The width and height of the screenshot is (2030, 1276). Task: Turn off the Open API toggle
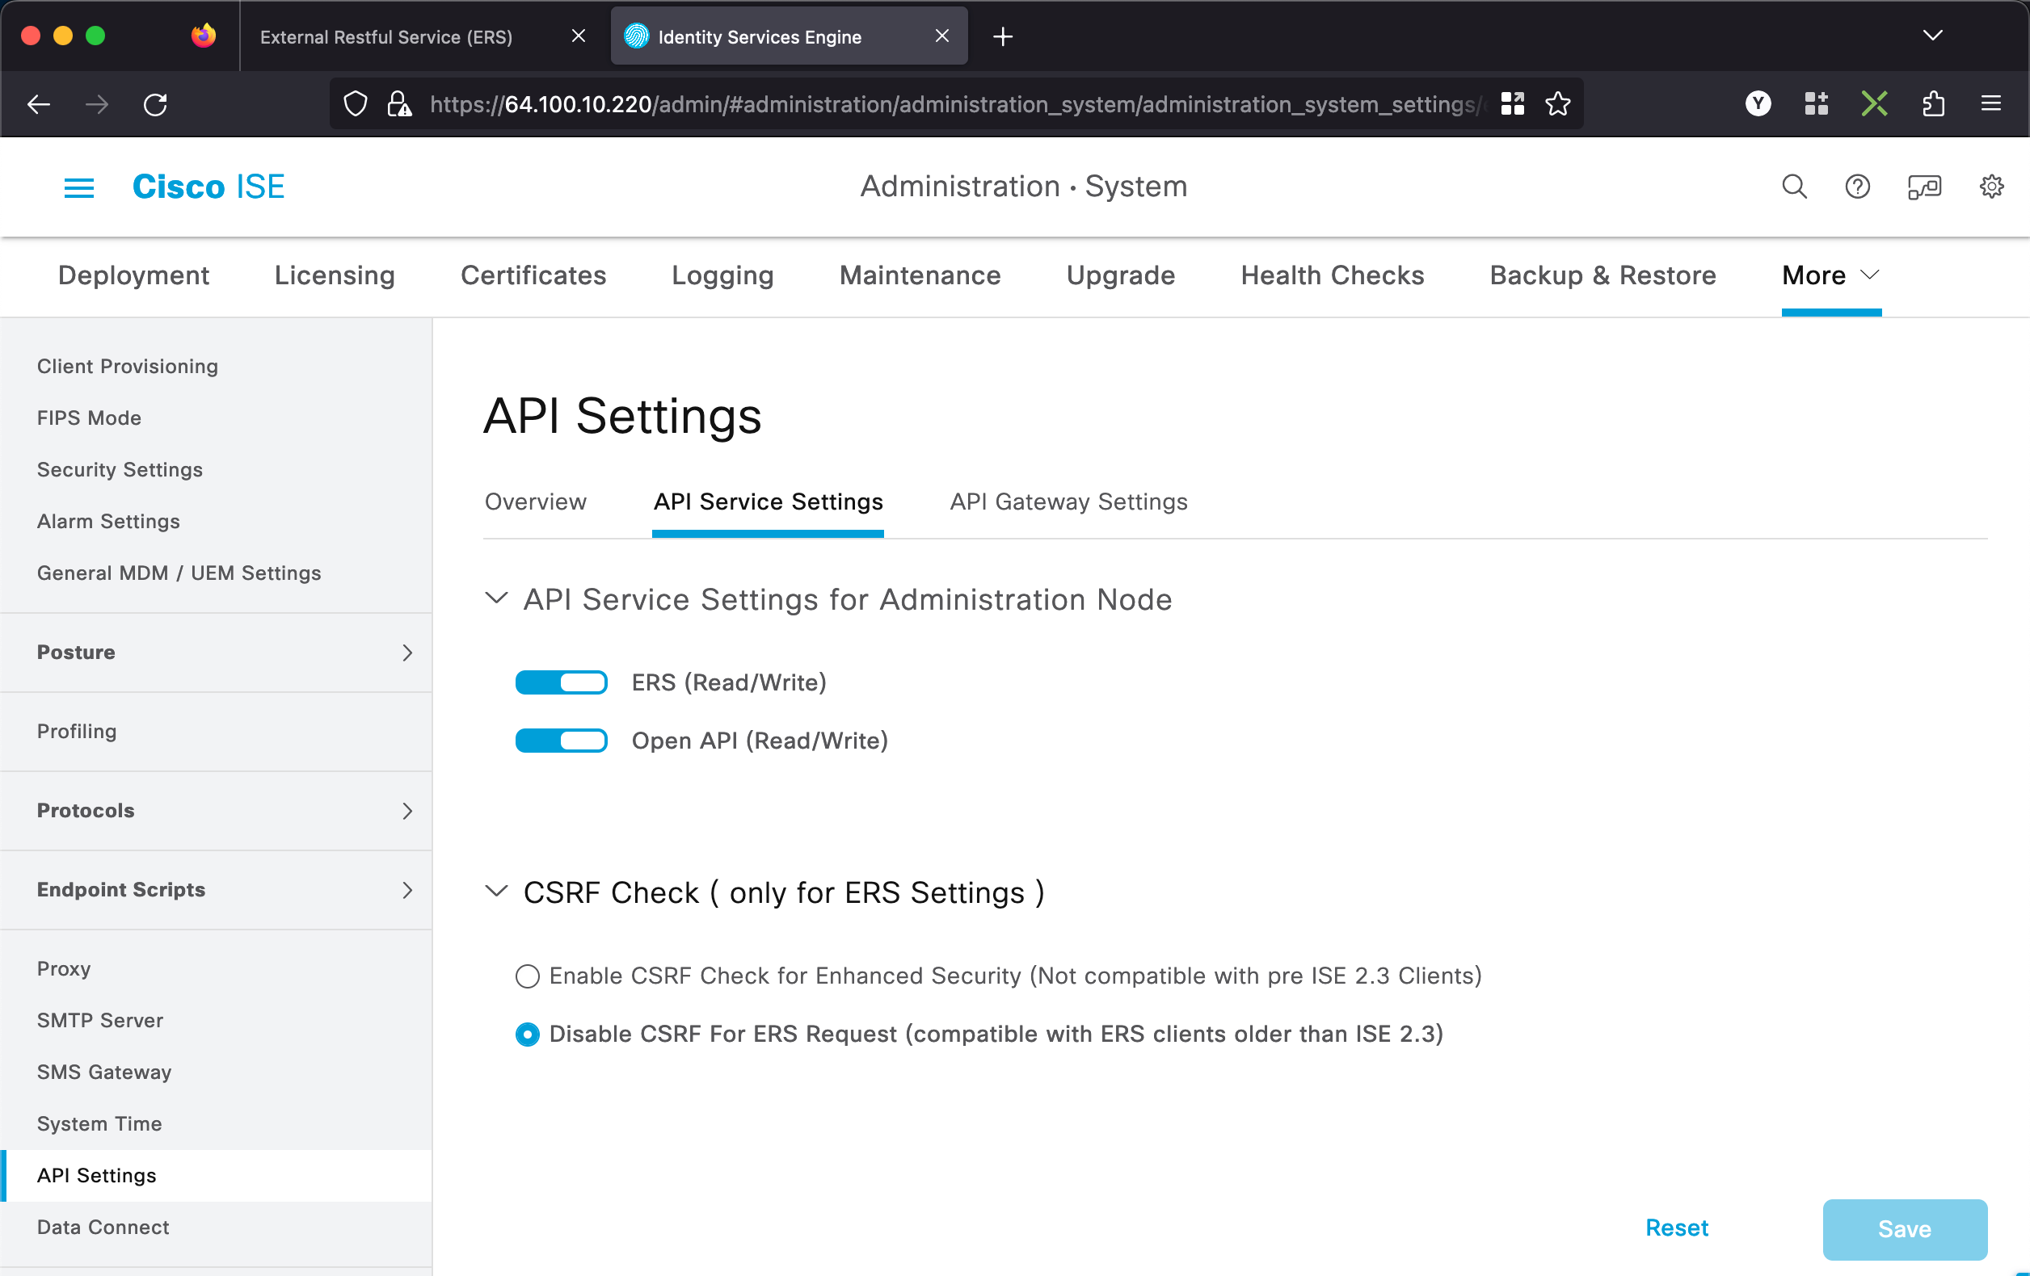562,741
